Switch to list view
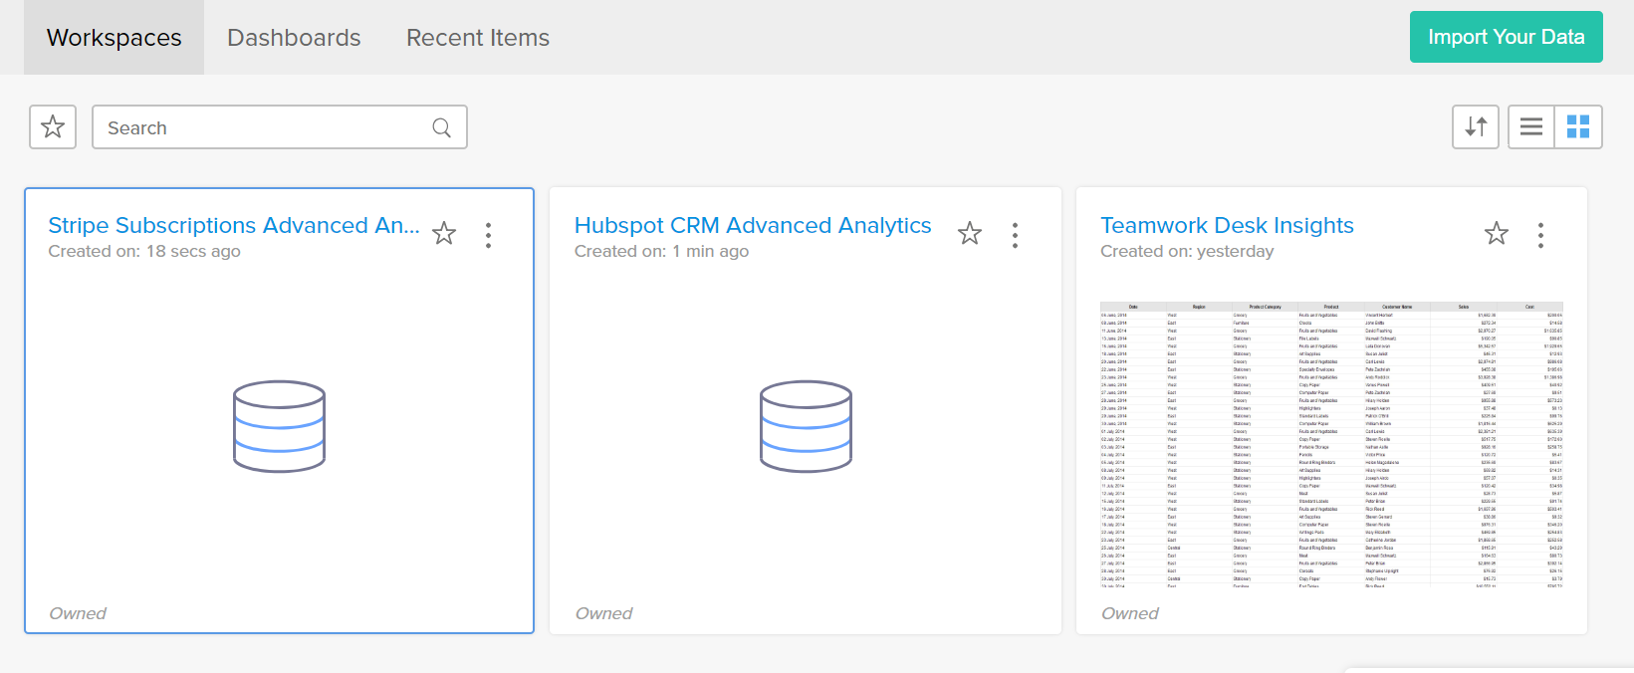 click(1531, 127)
